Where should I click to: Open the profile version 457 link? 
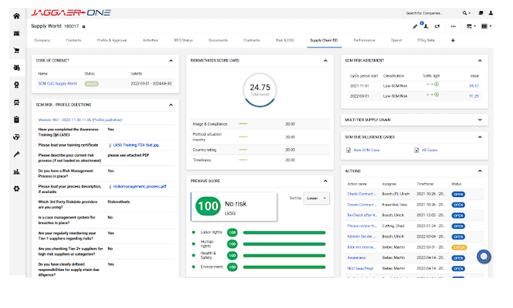click(x=80, y=120)
